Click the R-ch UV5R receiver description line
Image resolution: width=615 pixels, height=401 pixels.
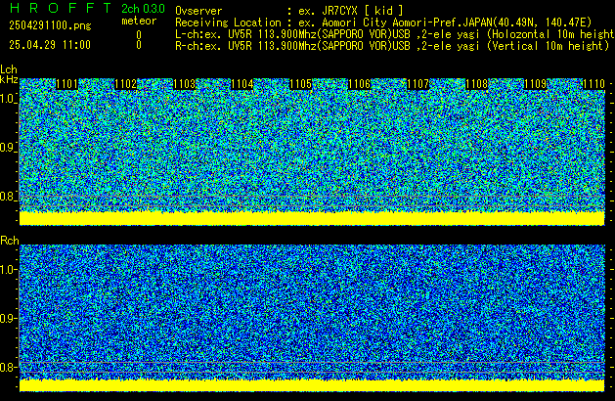coord(392,46)
